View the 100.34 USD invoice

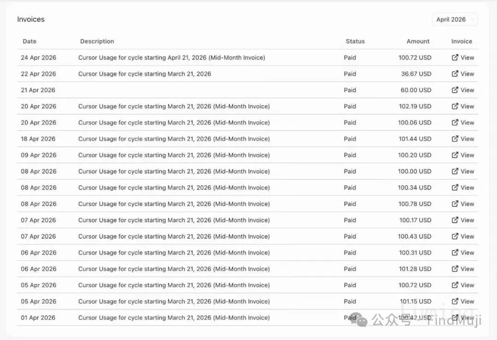click(463, 188)
